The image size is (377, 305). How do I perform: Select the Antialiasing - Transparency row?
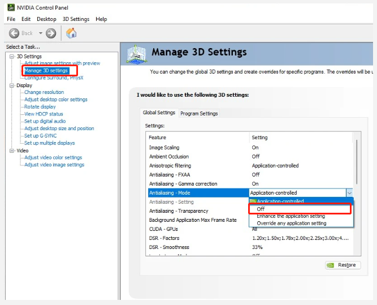pyautogui.click(x=198, y=211)
